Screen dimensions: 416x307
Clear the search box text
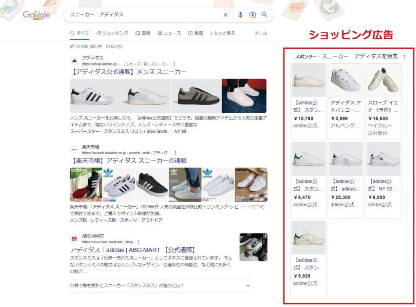(x=225, y=15)
